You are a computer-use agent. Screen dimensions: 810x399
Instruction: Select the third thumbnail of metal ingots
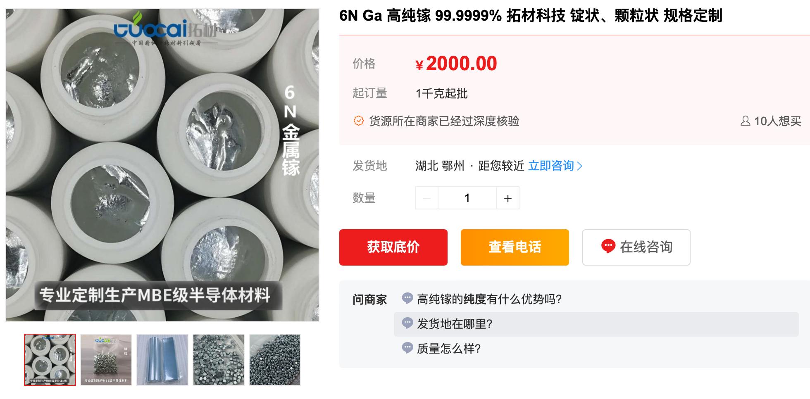(162, 360)
